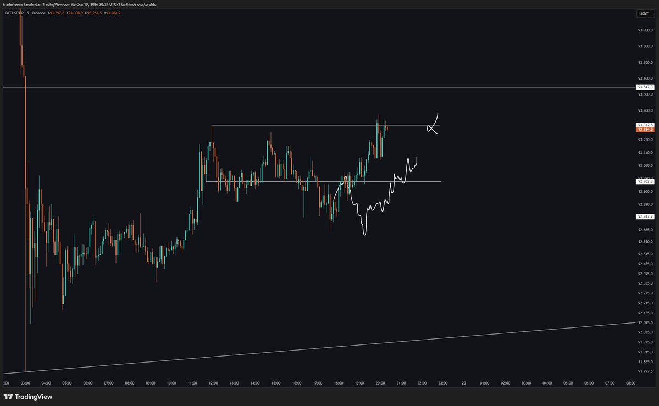659x406 pixels.
Task: Click the 93.900,0 price axis label
Action: [x=645, y=30]
